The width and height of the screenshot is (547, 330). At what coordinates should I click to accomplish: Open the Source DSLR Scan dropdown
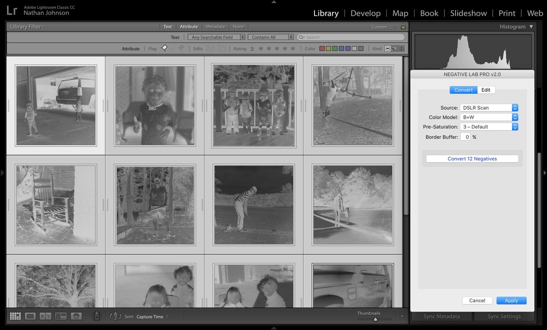coord(489,108)
